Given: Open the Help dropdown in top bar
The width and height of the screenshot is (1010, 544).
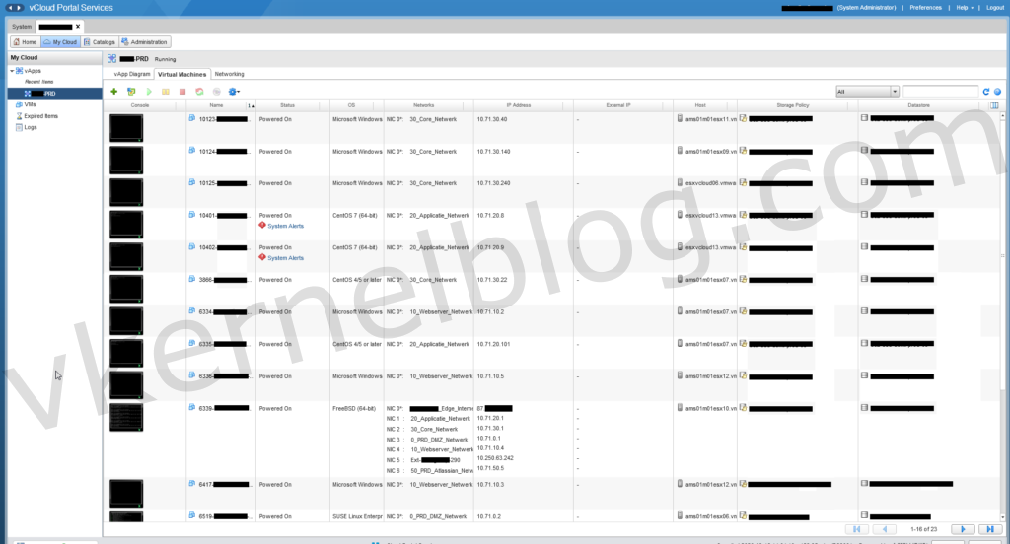Looking at the screenshot, I should [x=965, y=8].
